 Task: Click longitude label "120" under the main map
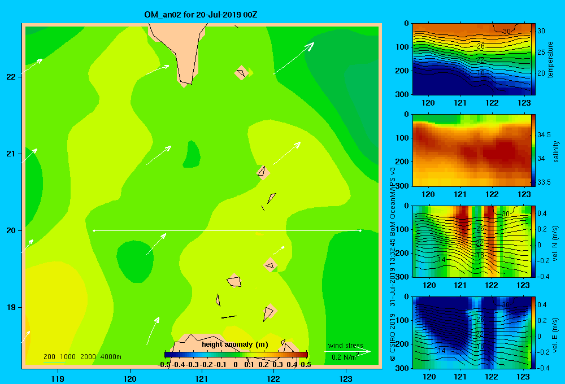click(x=130, y=378)
